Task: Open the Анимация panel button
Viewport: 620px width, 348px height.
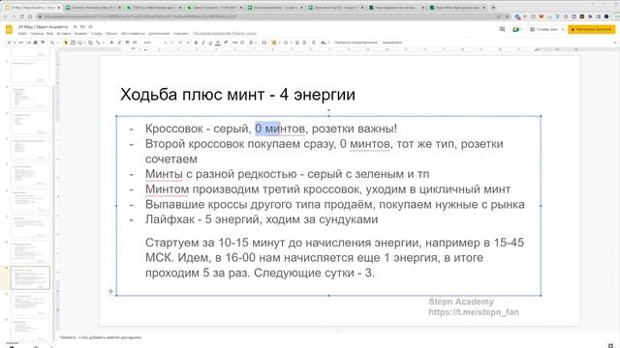Action: click(x=391, y=43)
